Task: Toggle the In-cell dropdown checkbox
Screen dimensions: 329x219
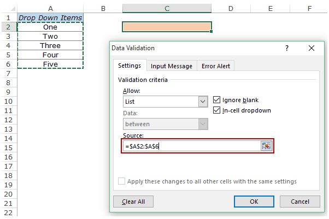Action: point(216,110)
